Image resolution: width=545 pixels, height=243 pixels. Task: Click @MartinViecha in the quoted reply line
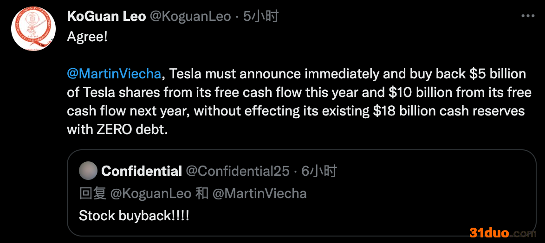[x=260, y=193]
